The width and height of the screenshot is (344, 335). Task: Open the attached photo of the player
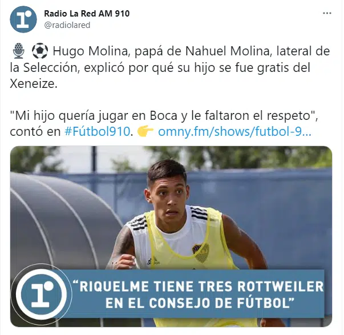tap(171, 236)
